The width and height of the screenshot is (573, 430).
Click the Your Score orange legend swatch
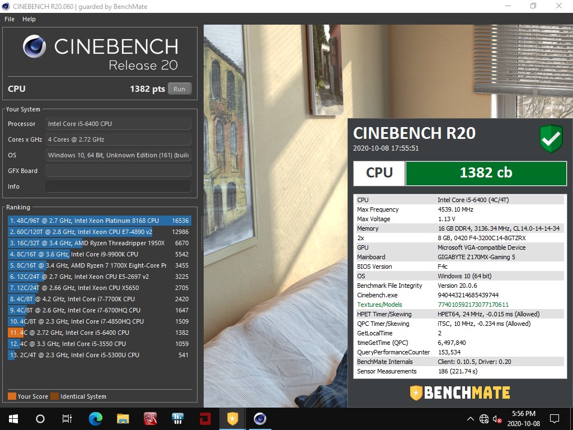click(x=12, y=396)
